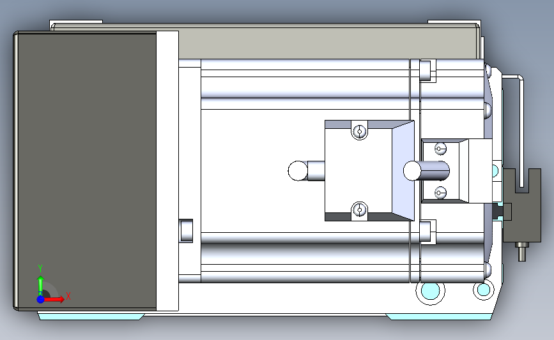Select the upper cylinder rail
Screen dimensions: 554x340
[305, 87]
